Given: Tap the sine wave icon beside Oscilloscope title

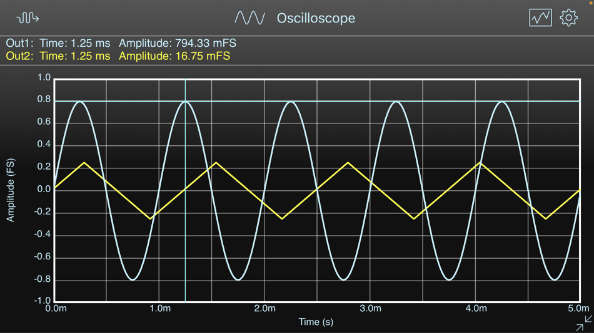Looking at the screenshot, I should (249, 17).
